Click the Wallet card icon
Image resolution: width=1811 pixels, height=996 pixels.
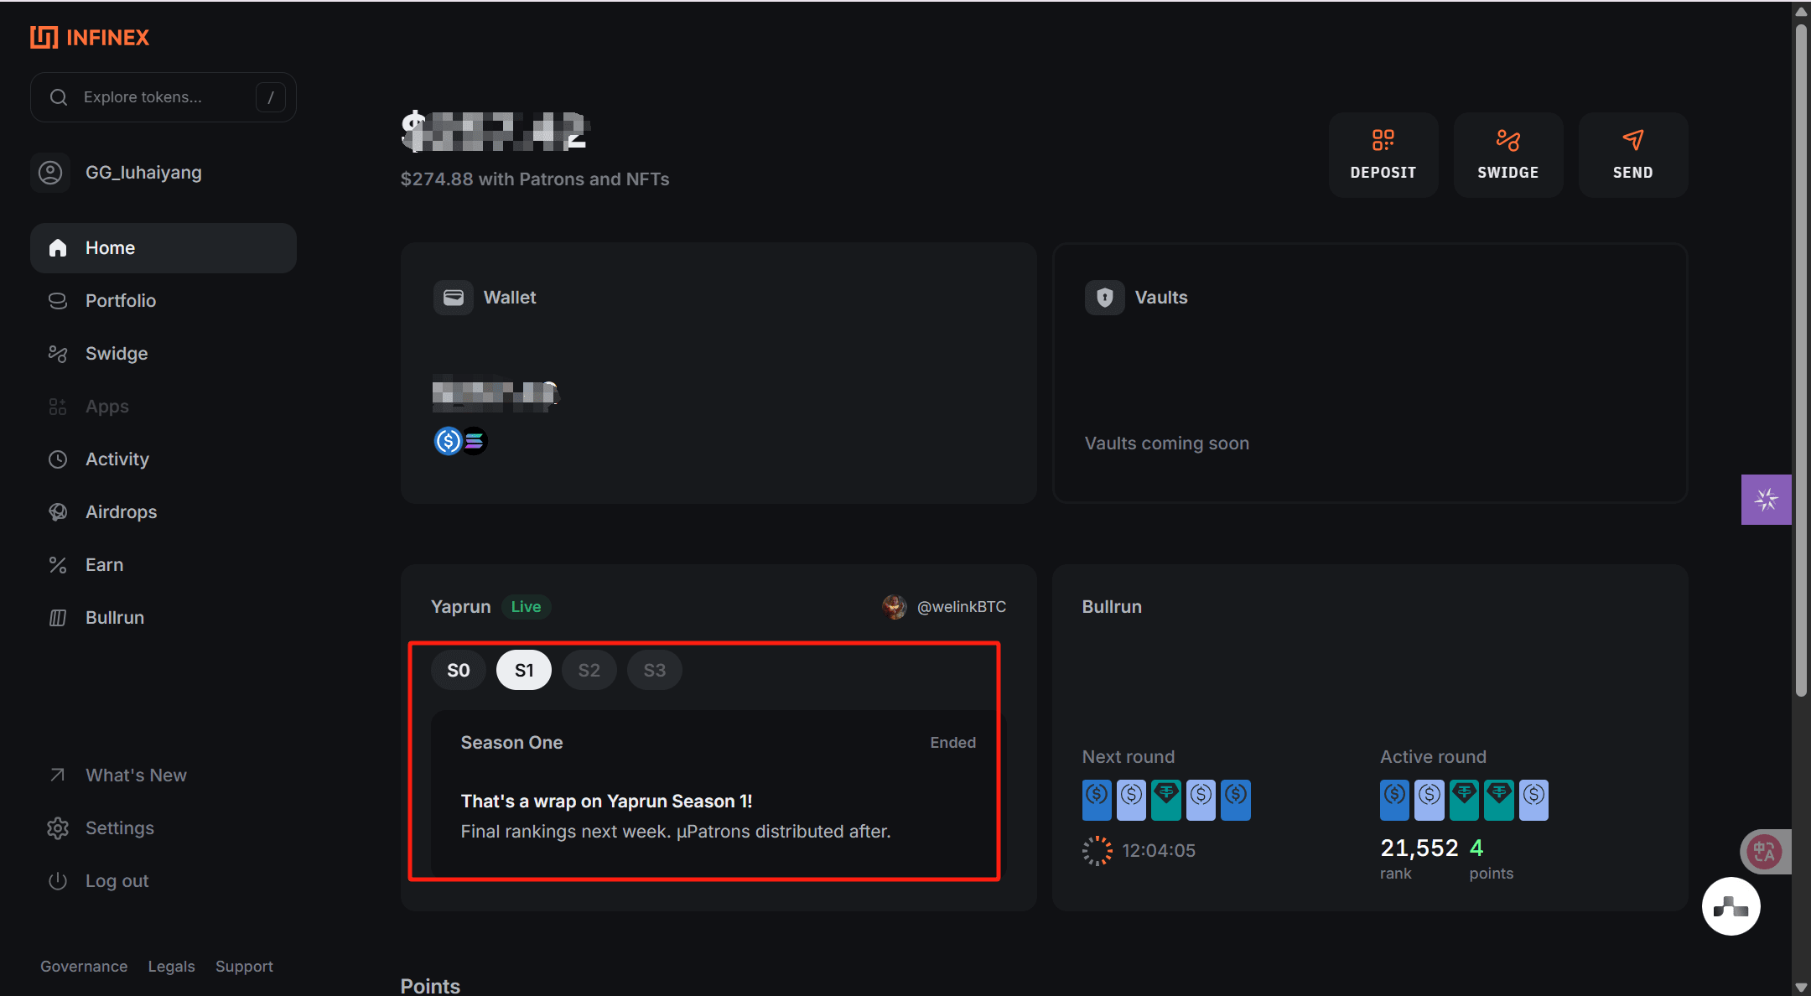pyautogui.click(x=454, y=298)
